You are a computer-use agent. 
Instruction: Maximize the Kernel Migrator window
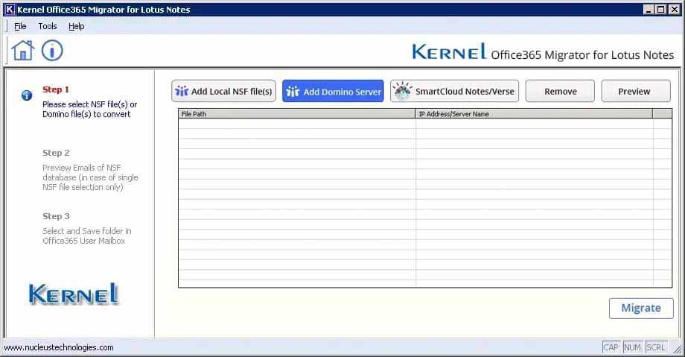coord(661,9)
